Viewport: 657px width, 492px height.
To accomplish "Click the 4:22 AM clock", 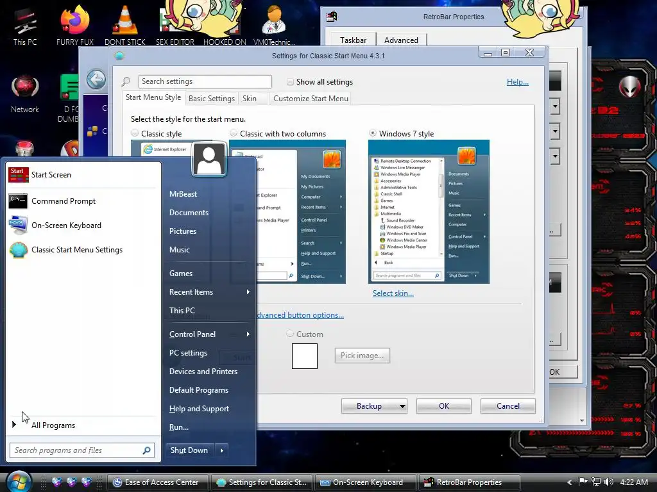I will click(634, 482).
